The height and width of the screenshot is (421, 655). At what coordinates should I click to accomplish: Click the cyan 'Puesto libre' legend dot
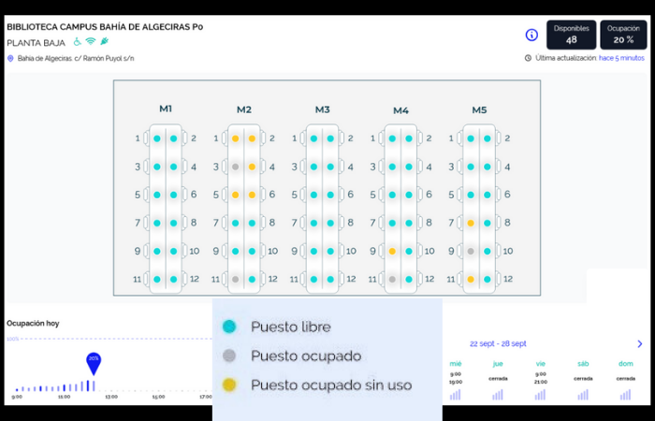tap(229, 327)
